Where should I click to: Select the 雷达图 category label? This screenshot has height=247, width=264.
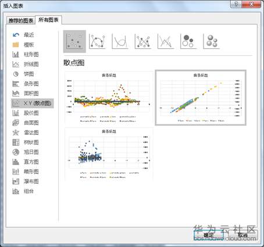(x=31, y=133)
